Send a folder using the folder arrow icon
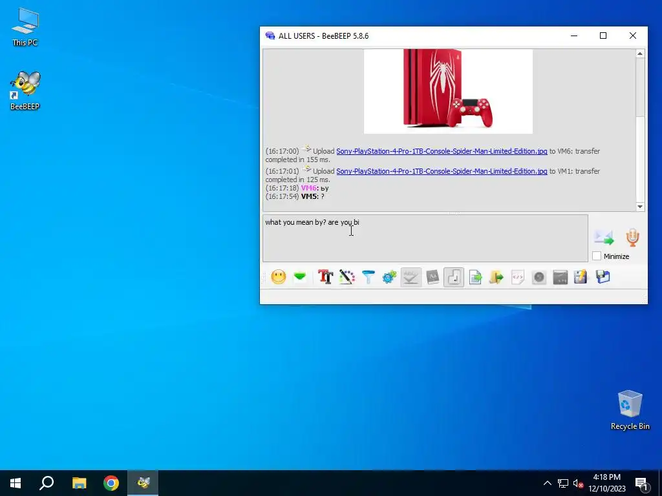The image size is (662, 496). click(x=496, y=277)
